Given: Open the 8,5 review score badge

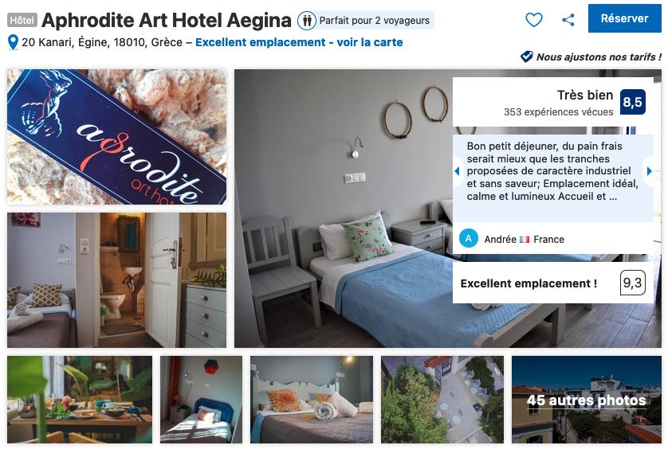Looking at the screenshot, I should 632,102.
